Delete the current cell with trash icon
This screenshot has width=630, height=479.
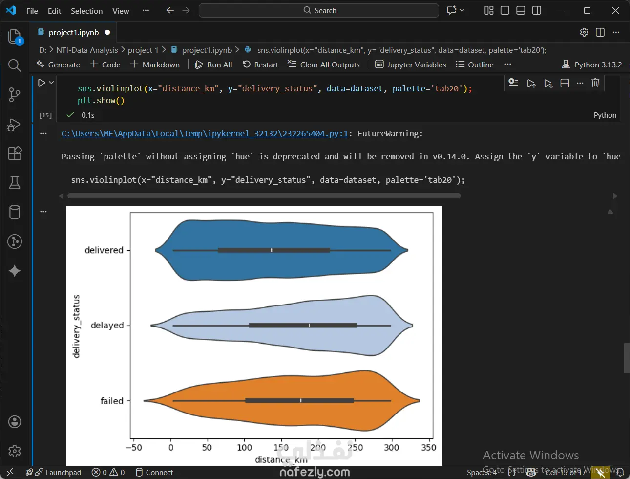[x=595, y=83]
